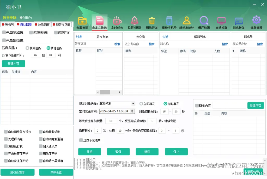Enable the 开启自动回复 checkbox
Image resolution: width=267 pixels, height=179 pixels.
tap(4, 32)
